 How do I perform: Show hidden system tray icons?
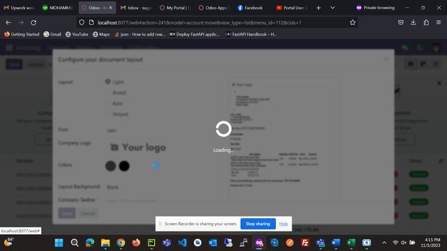click(x=384, y=243)
